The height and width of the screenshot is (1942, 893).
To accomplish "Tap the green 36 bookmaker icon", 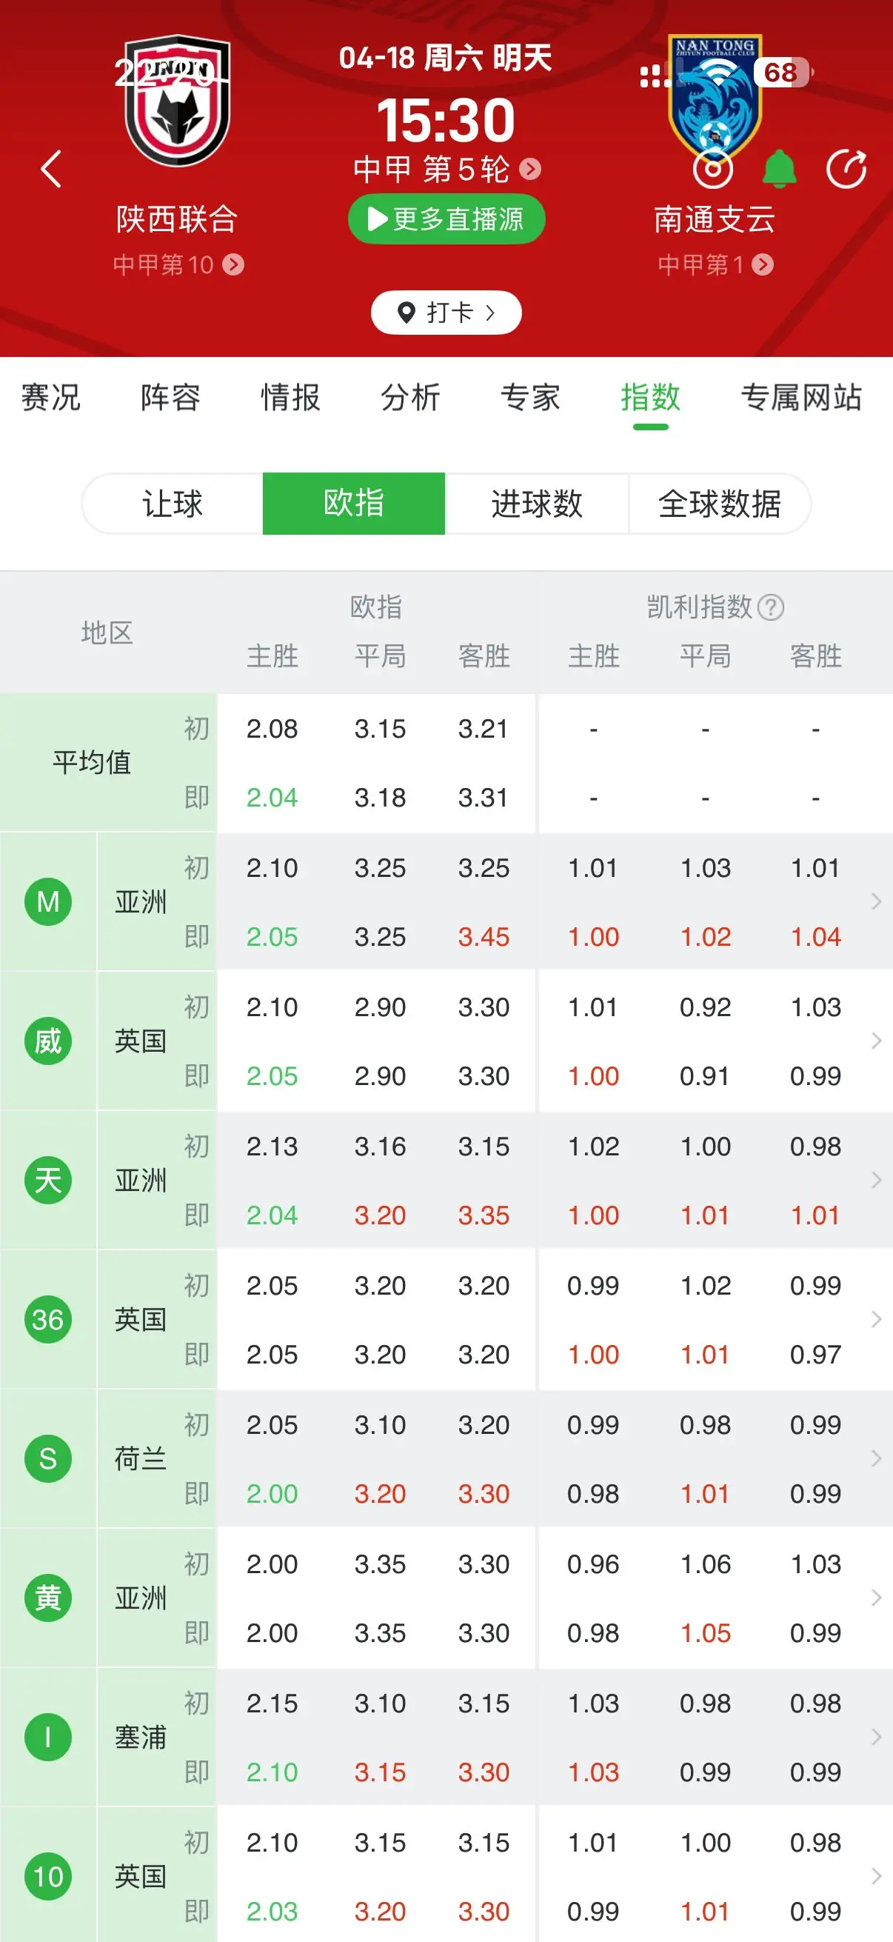I will pos(48,1319).
